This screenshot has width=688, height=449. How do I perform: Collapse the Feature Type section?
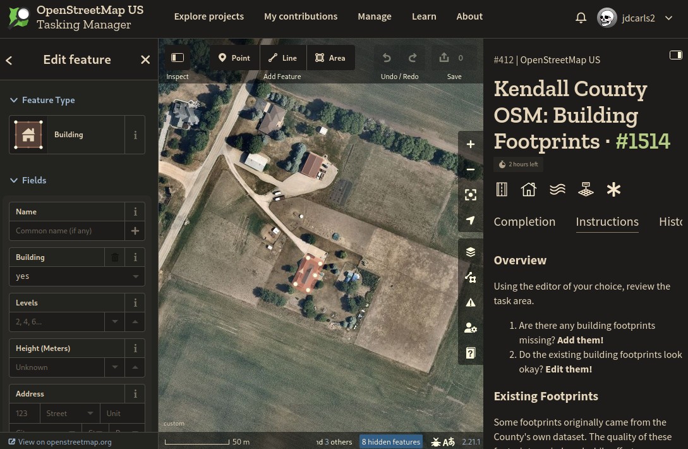[x=14, y=100]
